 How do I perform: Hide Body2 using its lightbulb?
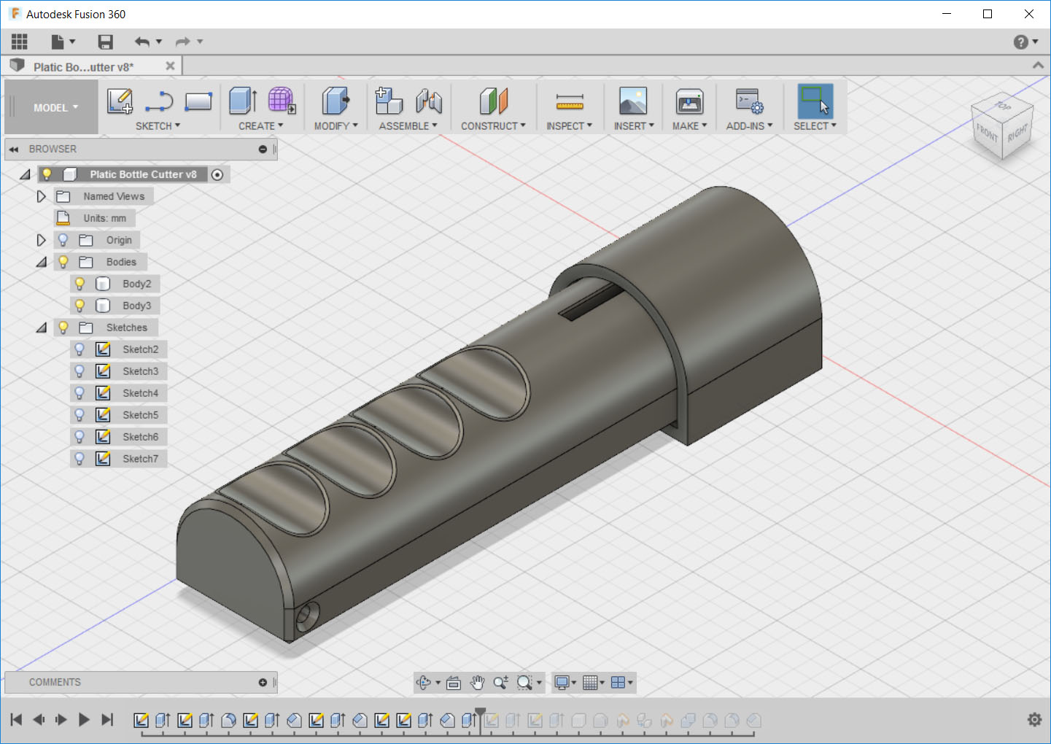pos(79,284)
